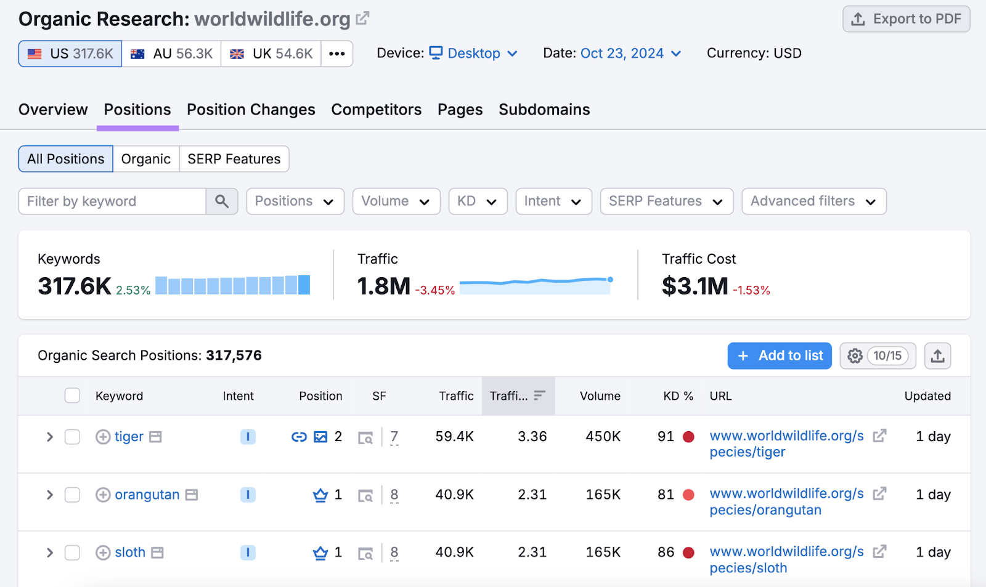This screenshot has height=587, width=986.
Task: View SERP source icon in orangutan row
Action: [365, 495]
